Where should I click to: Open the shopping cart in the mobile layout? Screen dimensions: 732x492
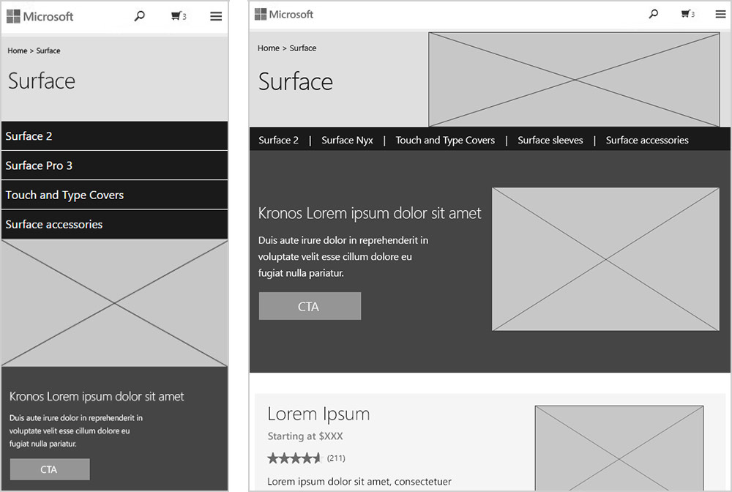[x=179, y=16]
